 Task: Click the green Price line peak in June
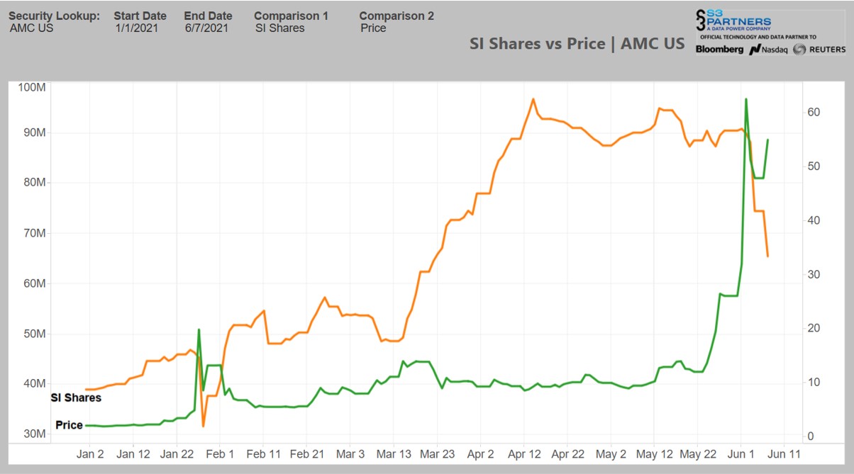point(746,100)
